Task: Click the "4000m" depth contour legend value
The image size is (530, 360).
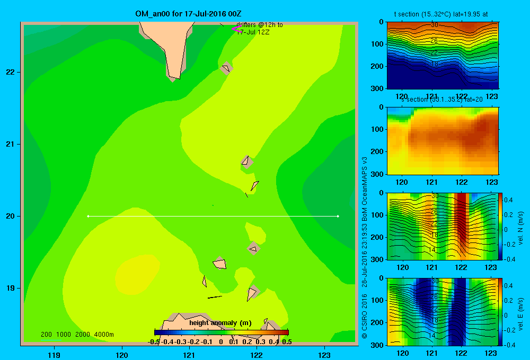Action: click(x=104, y=335)
